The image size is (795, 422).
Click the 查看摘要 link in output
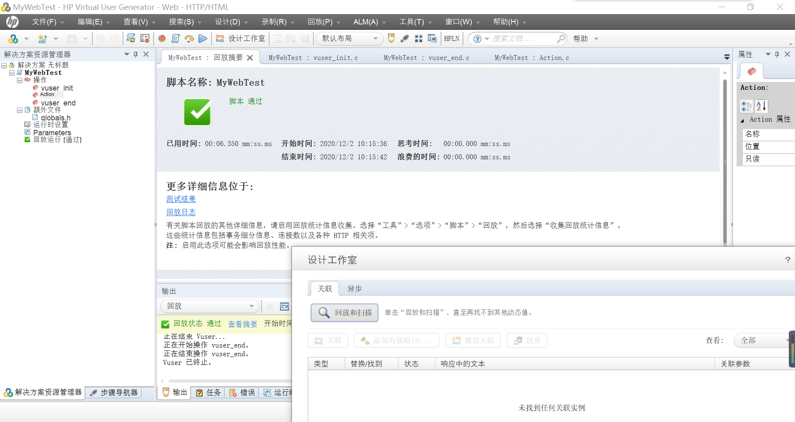[243, 324]
